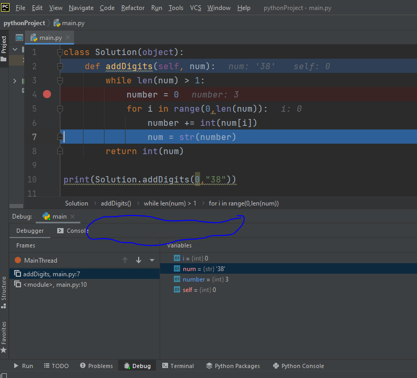Open the Window menu

pos(219,8)
